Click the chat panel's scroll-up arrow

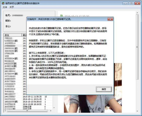point(137,13)
